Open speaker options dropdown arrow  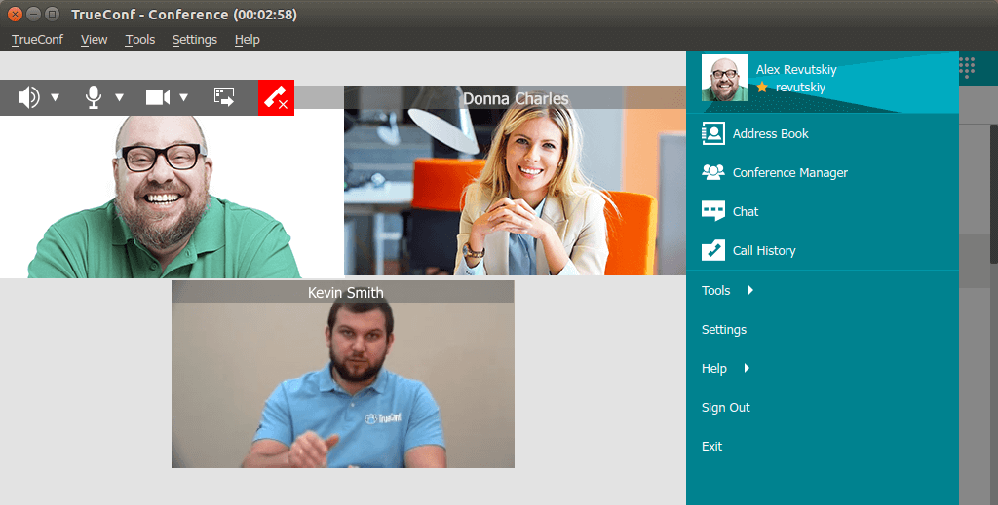56,97
